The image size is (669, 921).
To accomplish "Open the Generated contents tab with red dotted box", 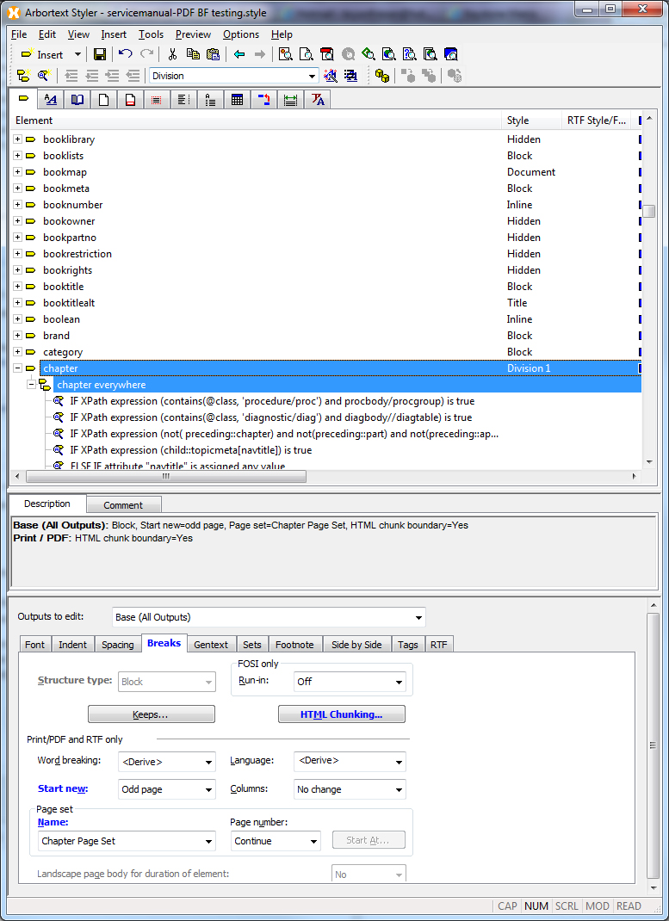I will [x=157, y=100].
